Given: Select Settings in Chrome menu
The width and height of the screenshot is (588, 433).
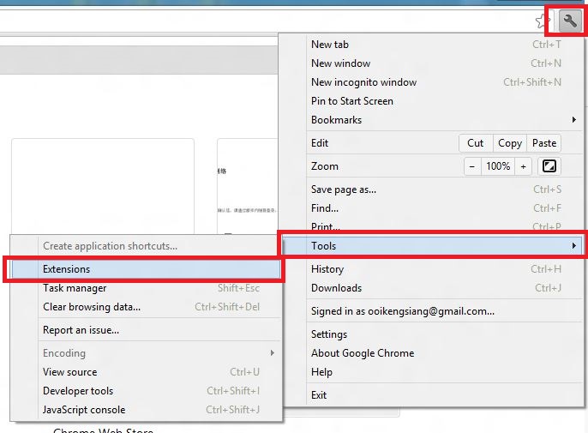Looking at the screenshot, I should coord(329,334).
